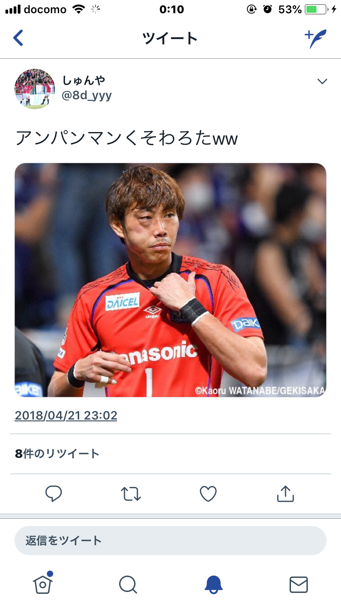Open the Messages envelope tab

click(299, 585)
